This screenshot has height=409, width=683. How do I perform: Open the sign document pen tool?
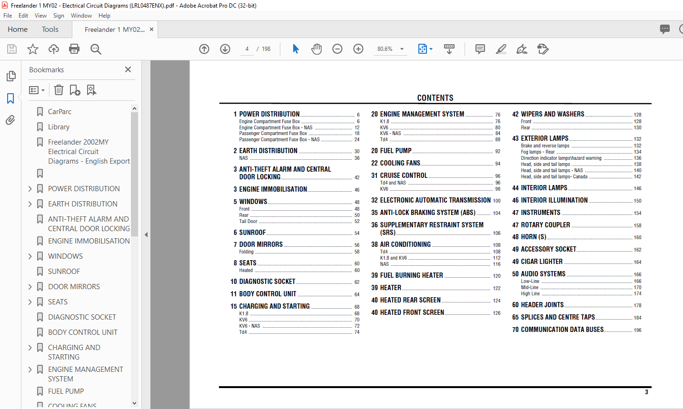tap(522, 49)
